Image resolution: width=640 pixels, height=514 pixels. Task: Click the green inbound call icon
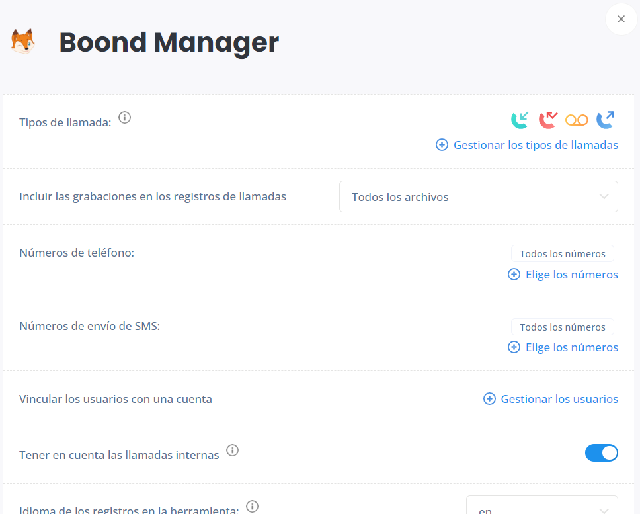click(x=520, y=120)
